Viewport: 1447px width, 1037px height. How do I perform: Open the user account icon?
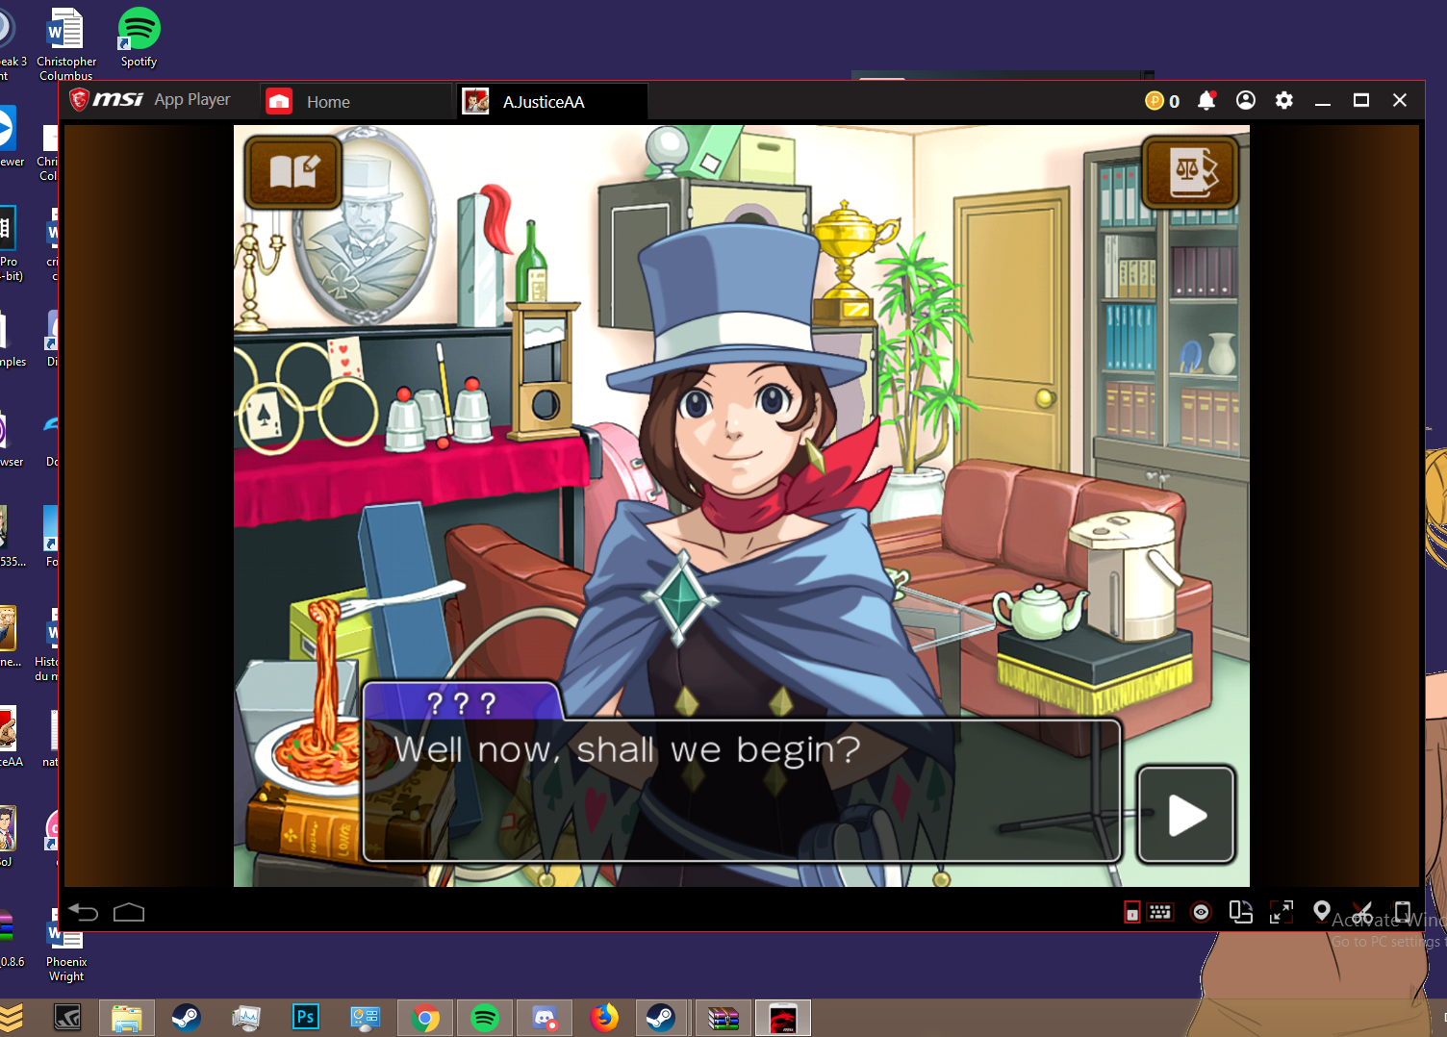[x=1246, y=101]
